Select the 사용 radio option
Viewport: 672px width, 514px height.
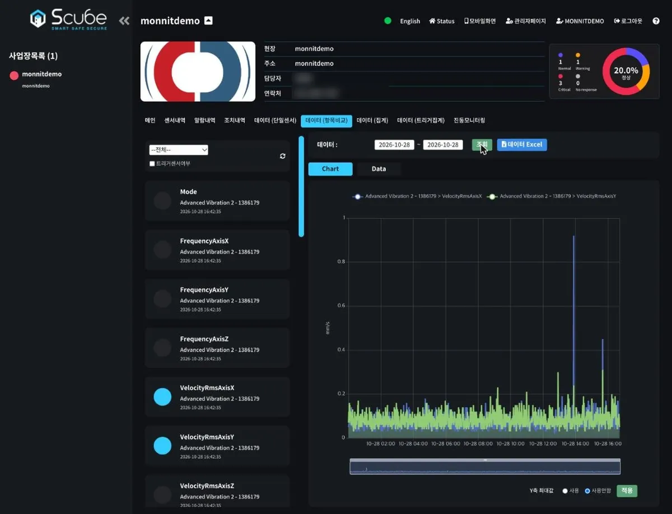point(565,491)
